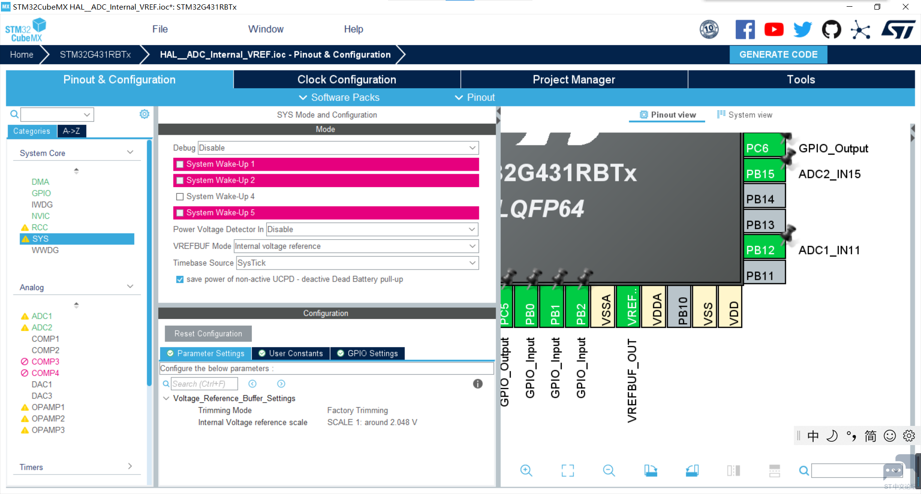Switch to the A->Z list view
This screenshot has width=921, height=494.
click(71, 131)
